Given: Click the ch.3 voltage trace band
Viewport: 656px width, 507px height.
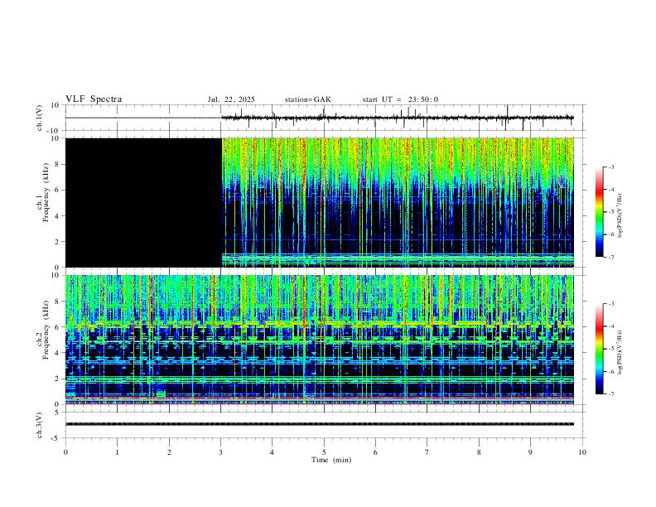Looking at the screenshot, I should (320, 424).
